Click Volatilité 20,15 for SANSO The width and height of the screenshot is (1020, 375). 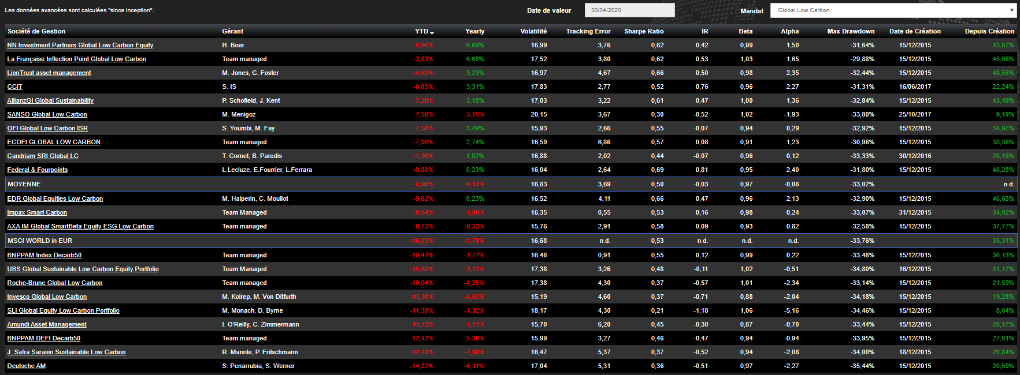pyautogui.click(x=539, y=114)
